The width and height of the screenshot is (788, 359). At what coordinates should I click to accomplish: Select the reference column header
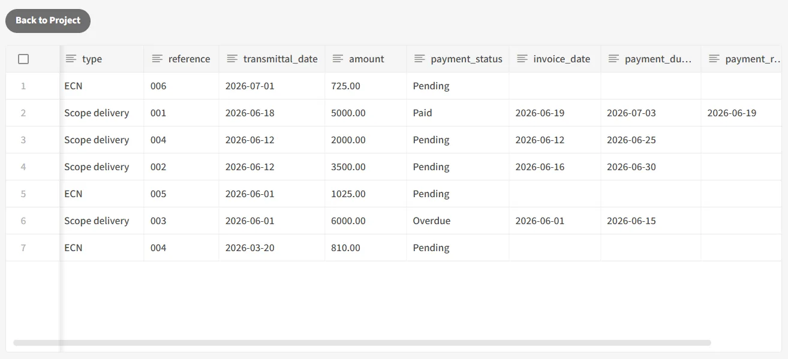(x=182, y=59)
